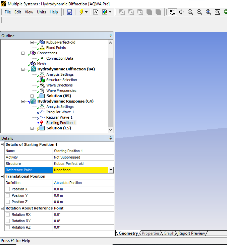This screenshot has width=227, height=245.
Task: Click the Position X value field
Action: pyautogui.click(x=83, y=189)
